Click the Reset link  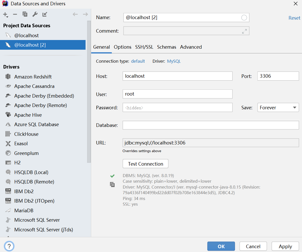pyautogui.click(x=294, y=18)
